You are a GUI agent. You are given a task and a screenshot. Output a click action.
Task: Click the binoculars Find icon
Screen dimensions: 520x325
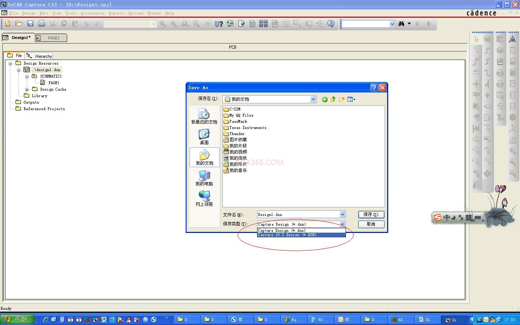pos(401,24)
